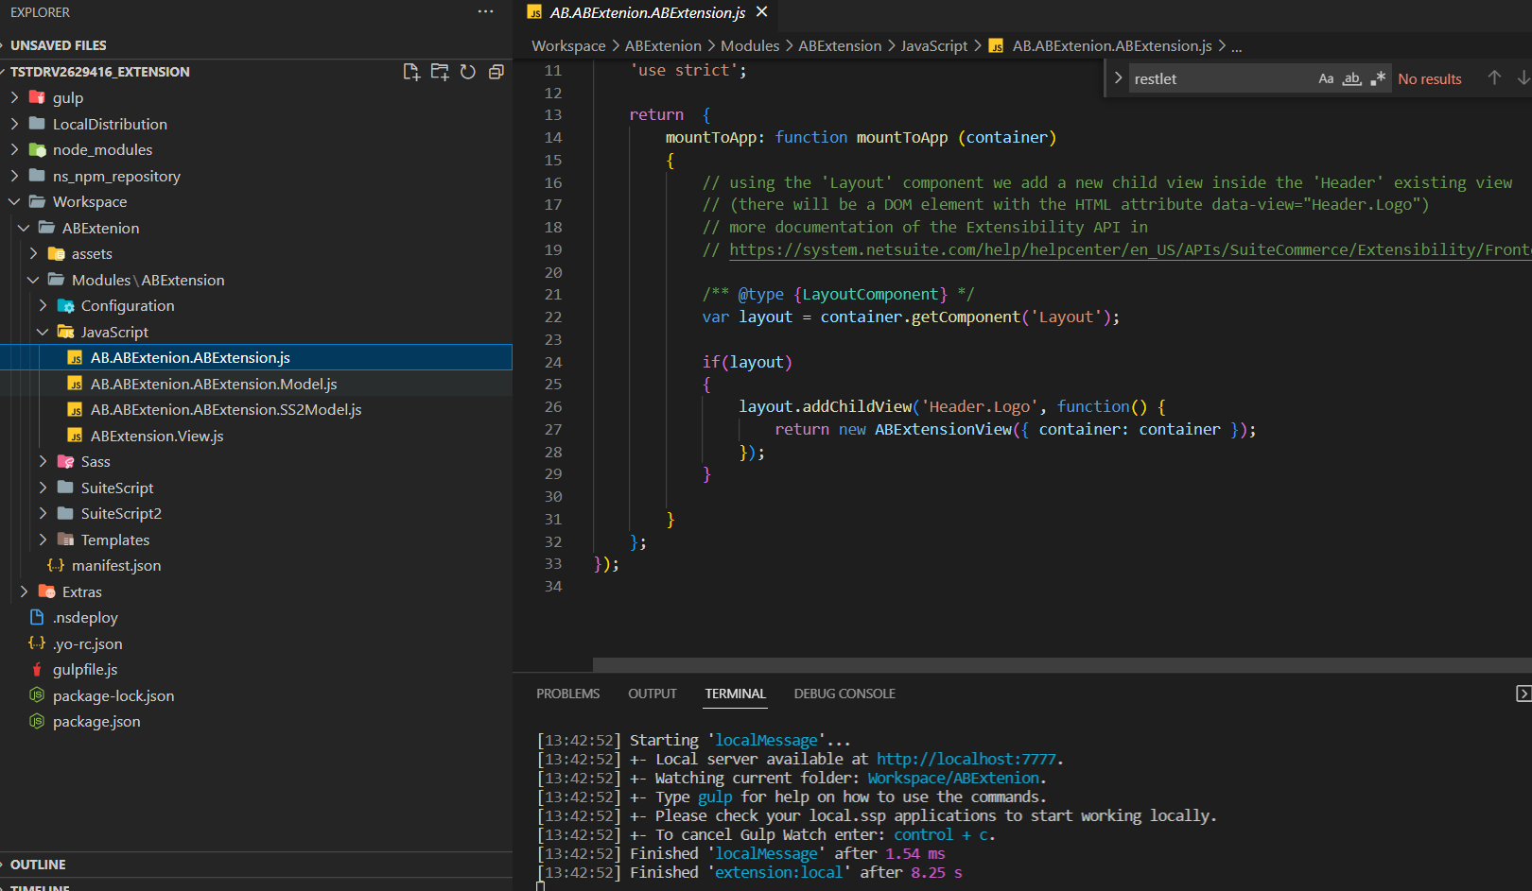Expand the SuiteScript2 folder
The width and height of the screenshot is (1532, 891).
[x=43, y=513]
